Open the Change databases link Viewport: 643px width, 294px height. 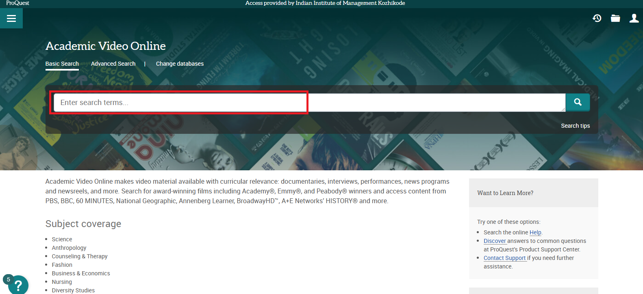pos(180,64)
